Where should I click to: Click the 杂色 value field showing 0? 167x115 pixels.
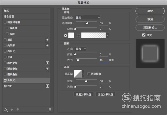104,29
